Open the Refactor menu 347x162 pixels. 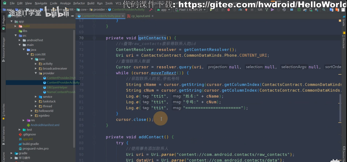coord(79,3)
